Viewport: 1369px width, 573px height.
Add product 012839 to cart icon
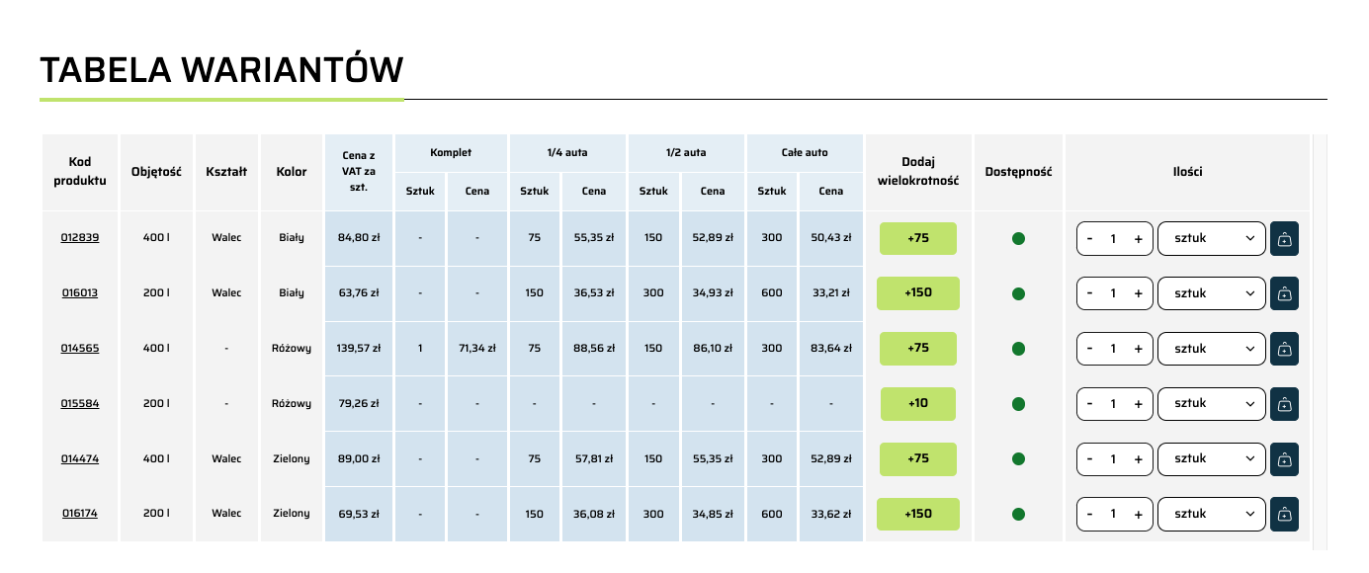[1284, 238]
